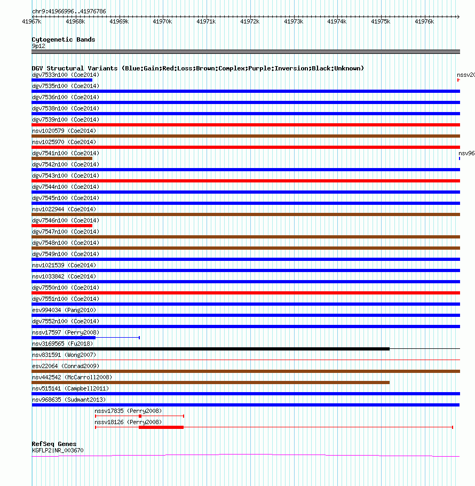Viewport: 475px width, 486px height.
Task: Open variant nssv17835 (Perry2008)
Action: [128, 411]
